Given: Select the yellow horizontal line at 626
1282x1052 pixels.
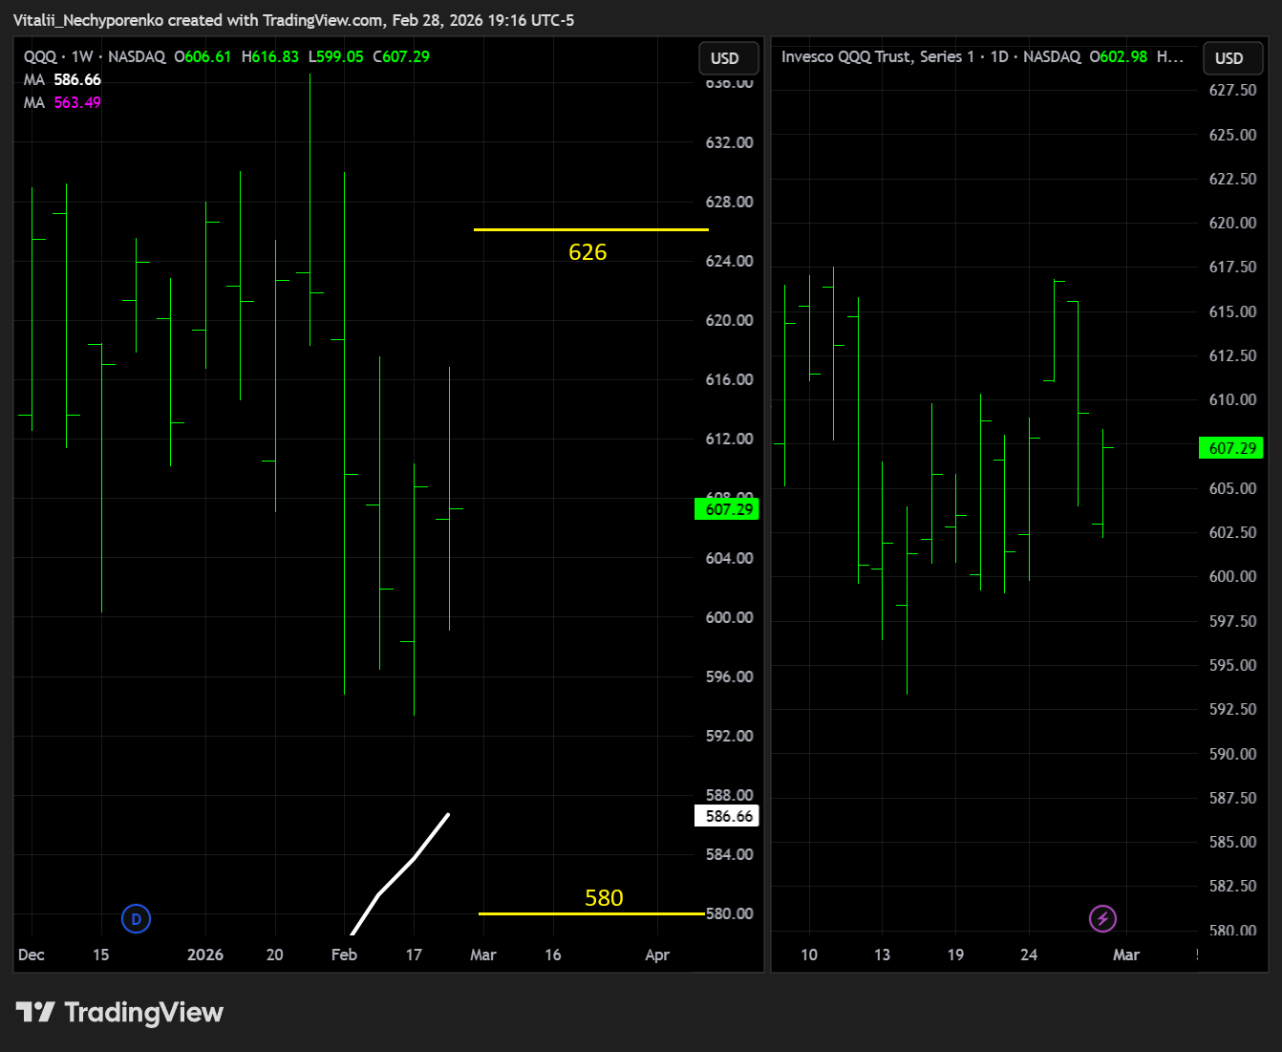Looking at the screenshot, I should pyautogui.click(x=591, y=229).
